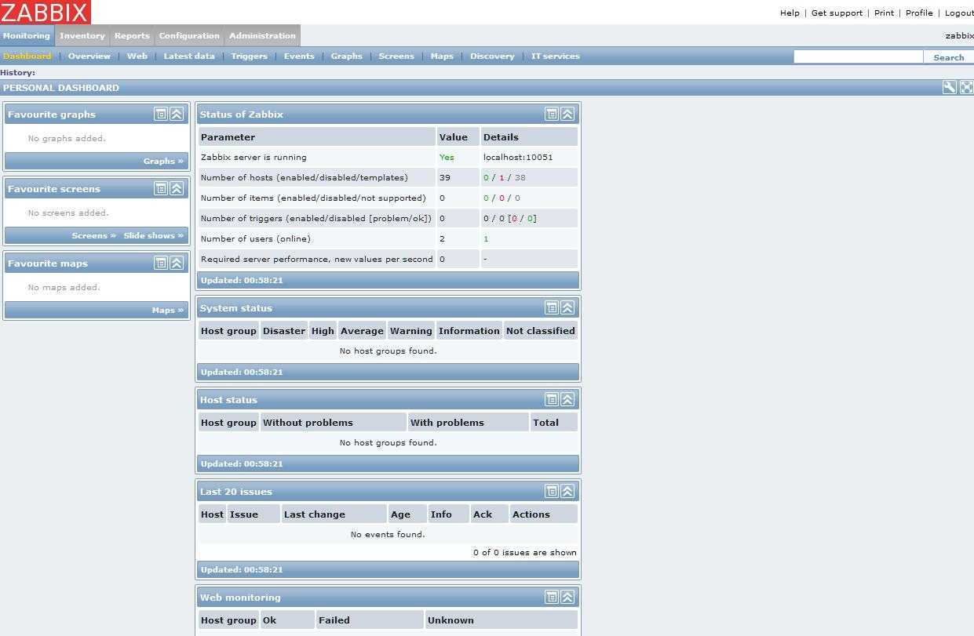This screenshot has width=974, height=636.
Task: Collapse the Web monitoring widget
Action: pyautogui.click(x=567, y=597)
